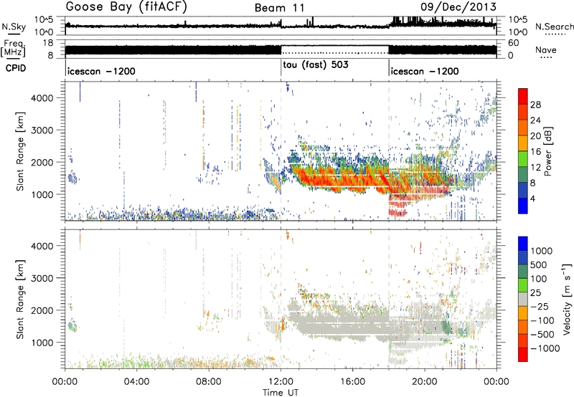Click the '12:00' time axis label

[x=281, y=382]
